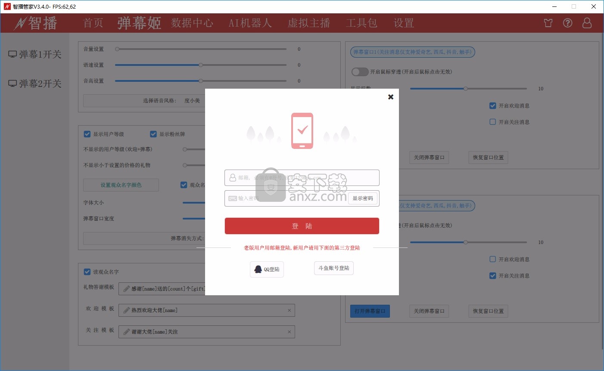
Task: Click the 智播 logo in header
Action: (x=35, y=23)
